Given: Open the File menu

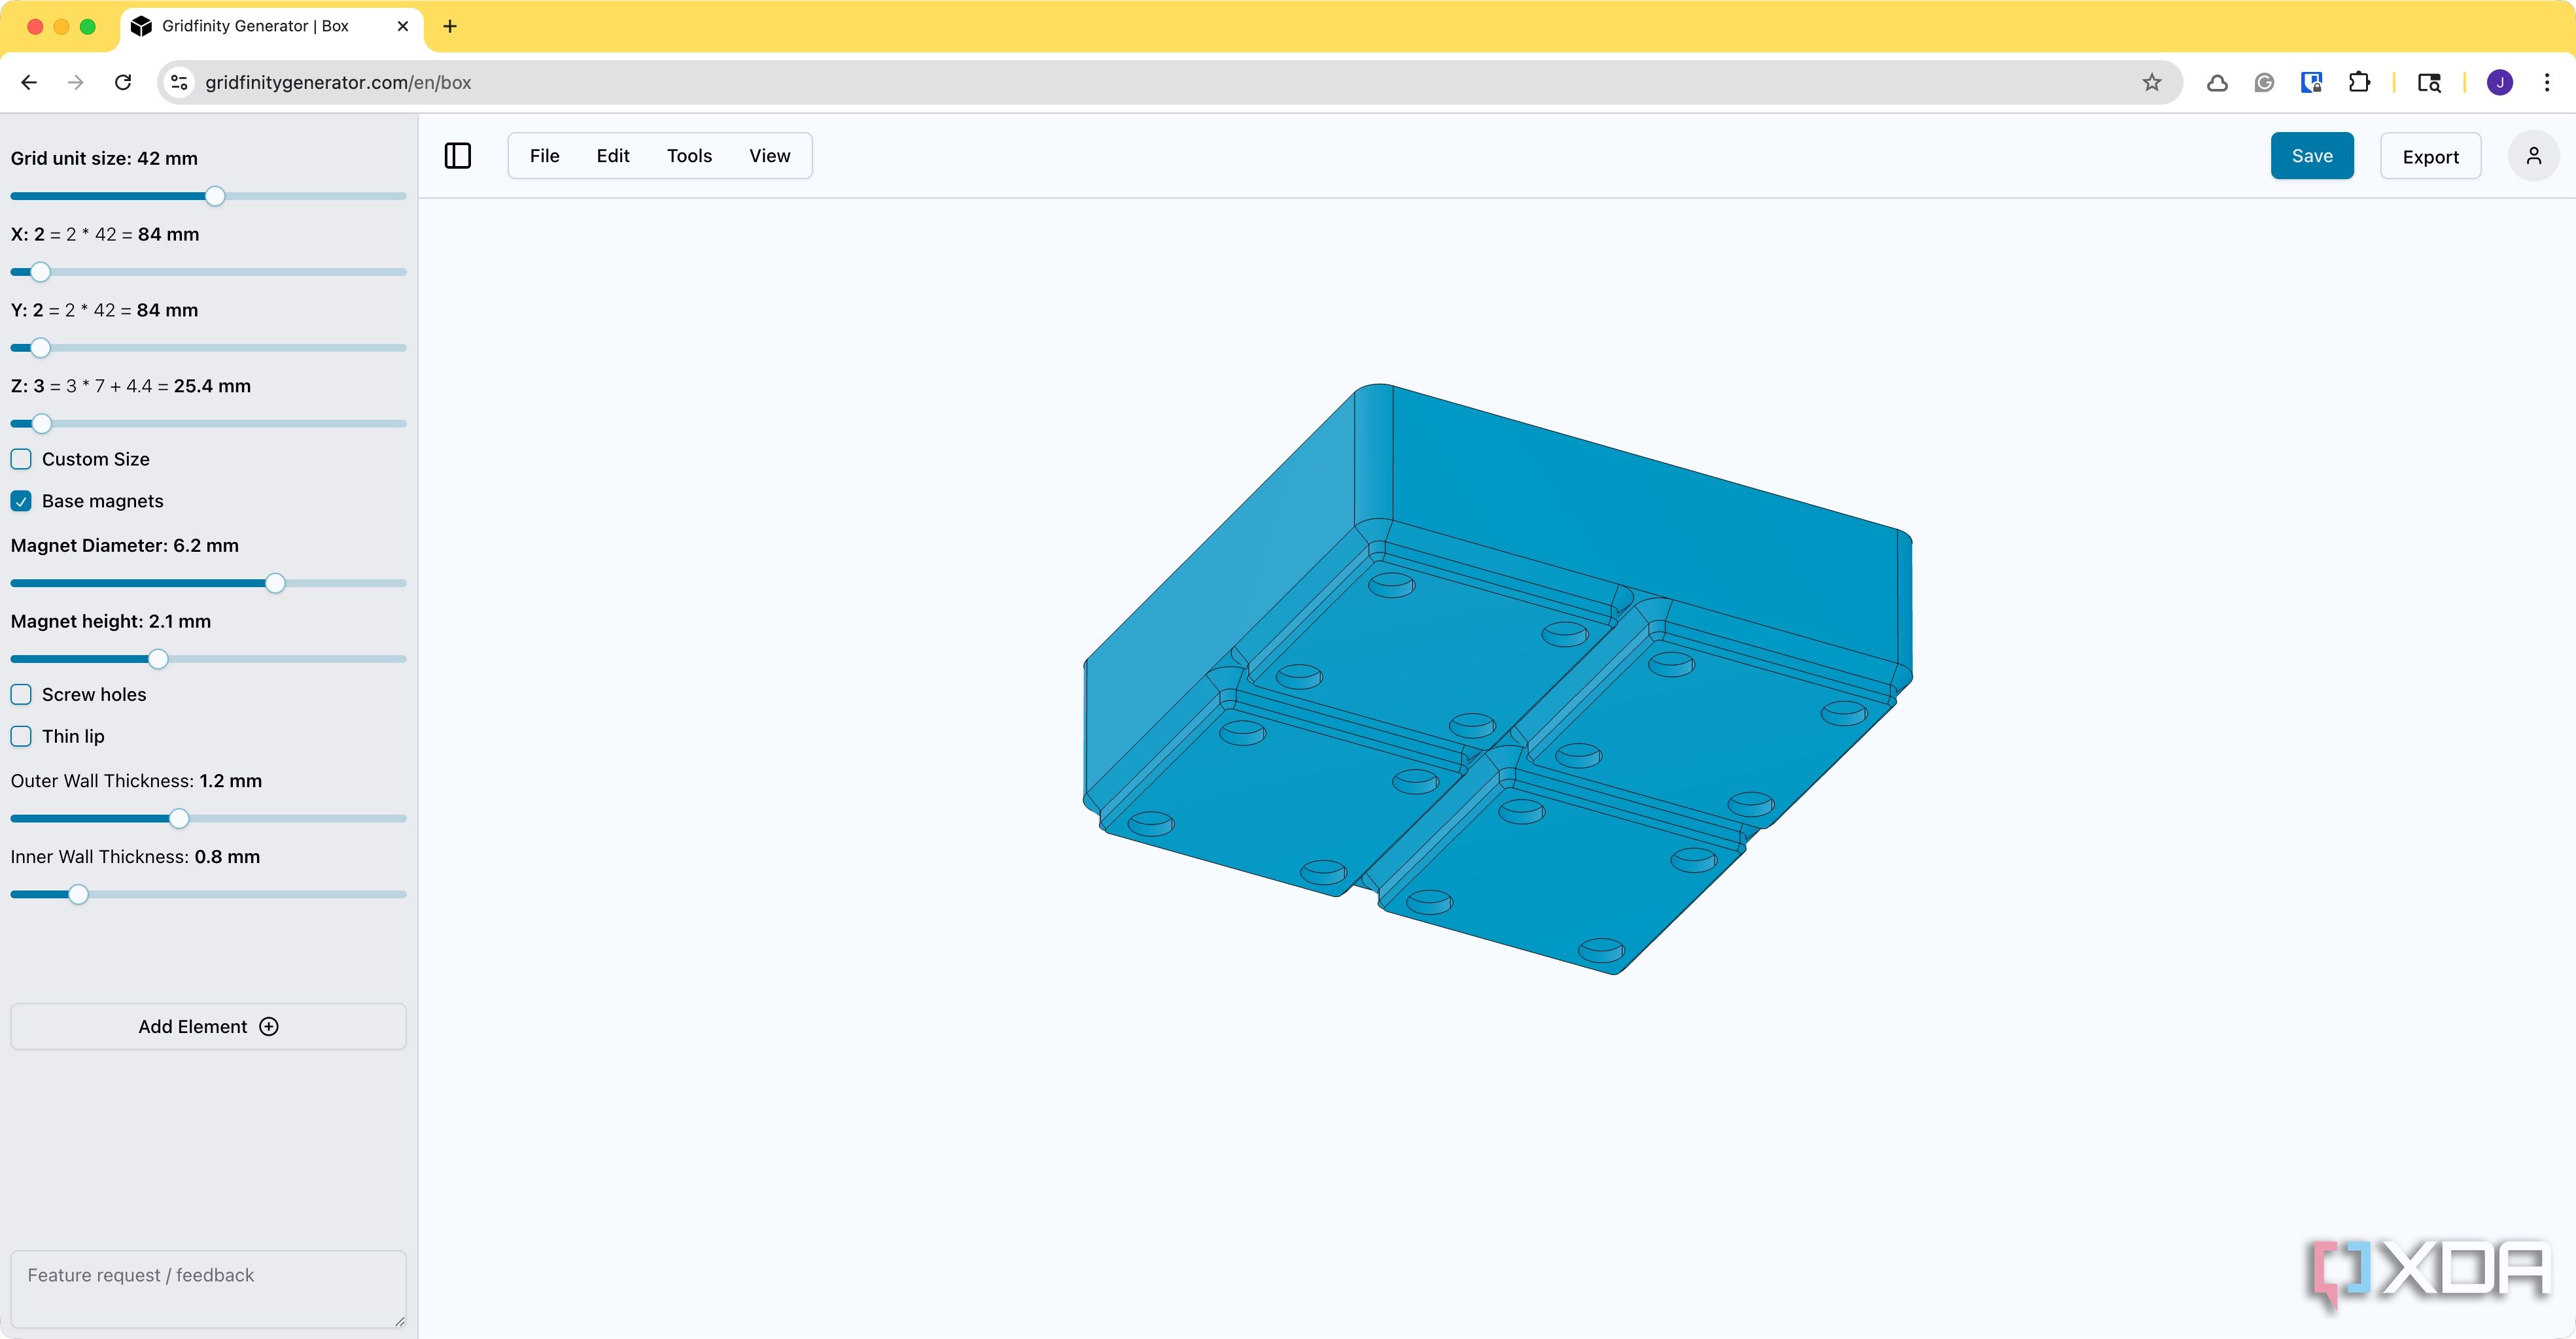Looking at the screenshot, I should click(x=544, y=156).
